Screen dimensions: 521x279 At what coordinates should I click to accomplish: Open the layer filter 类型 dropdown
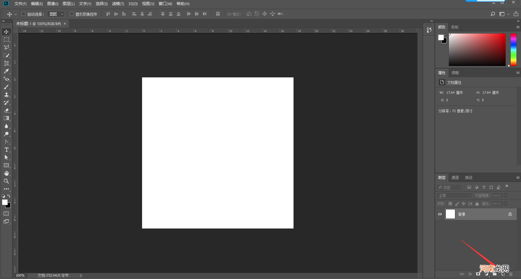pyautogui.click(x=450, y=187)
